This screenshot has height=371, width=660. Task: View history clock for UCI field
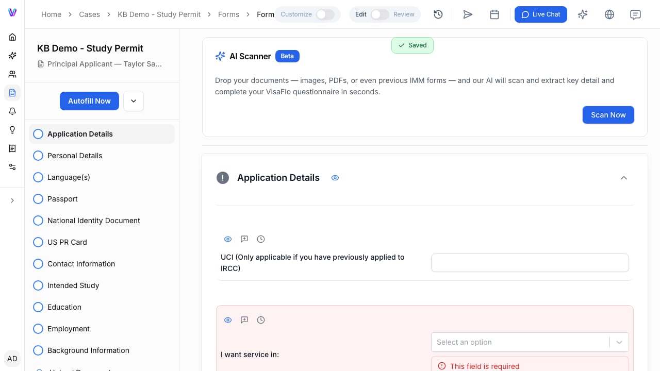click(261, 239)
